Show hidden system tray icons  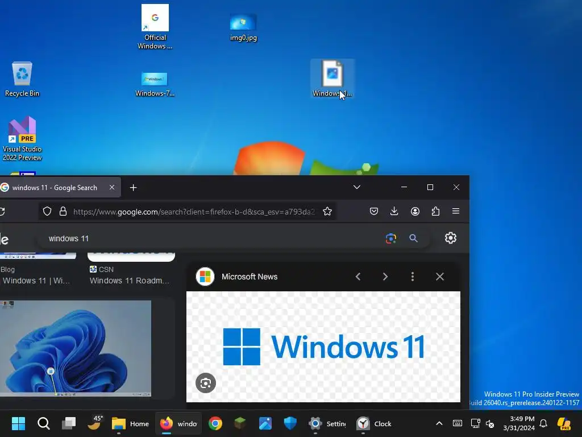point(439,423)
